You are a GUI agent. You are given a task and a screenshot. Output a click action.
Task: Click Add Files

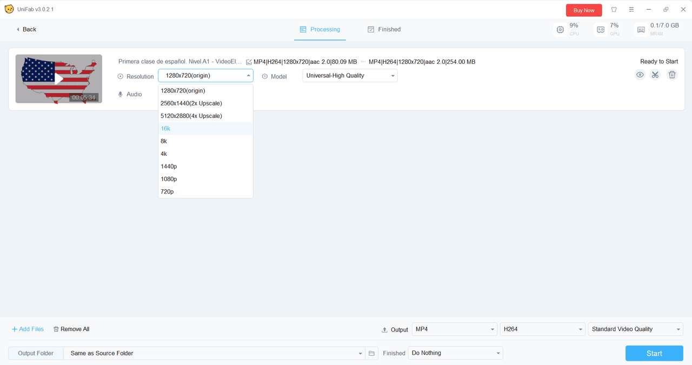pyautogui.click(x=28, y=329)
